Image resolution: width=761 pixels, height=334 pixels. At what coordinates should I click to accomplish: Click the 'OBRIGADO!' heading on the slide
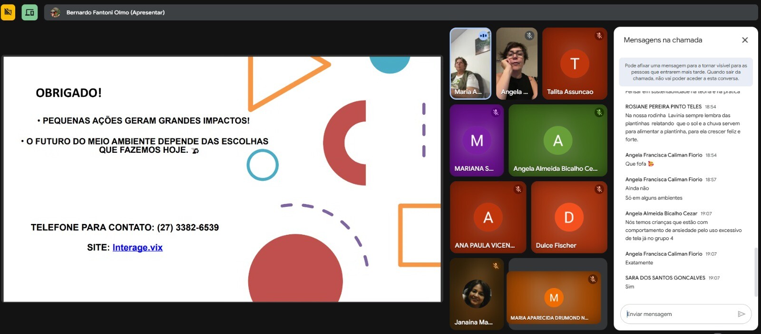click(x=68, y=93)
